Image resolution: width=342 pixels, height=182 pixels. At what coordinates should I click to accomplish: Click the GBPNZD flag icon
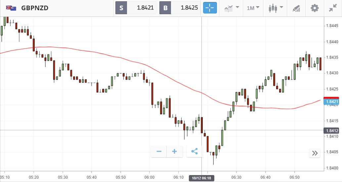(11, 8)
